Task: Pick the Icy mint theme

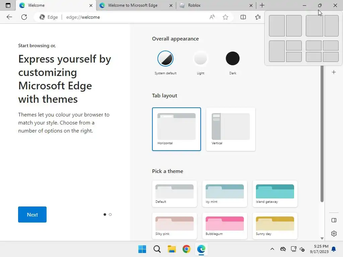Action: pyautogui.click(x=225, y=194)
